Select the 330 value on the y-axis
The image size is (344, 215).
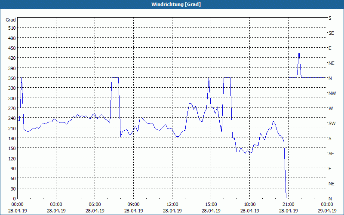click(x=12, y=88)
